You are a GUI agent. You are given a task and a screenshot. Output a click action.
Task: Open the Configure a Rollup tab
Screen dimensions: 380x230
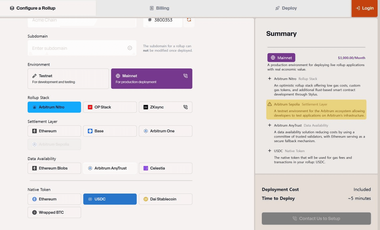pos(48,8)
